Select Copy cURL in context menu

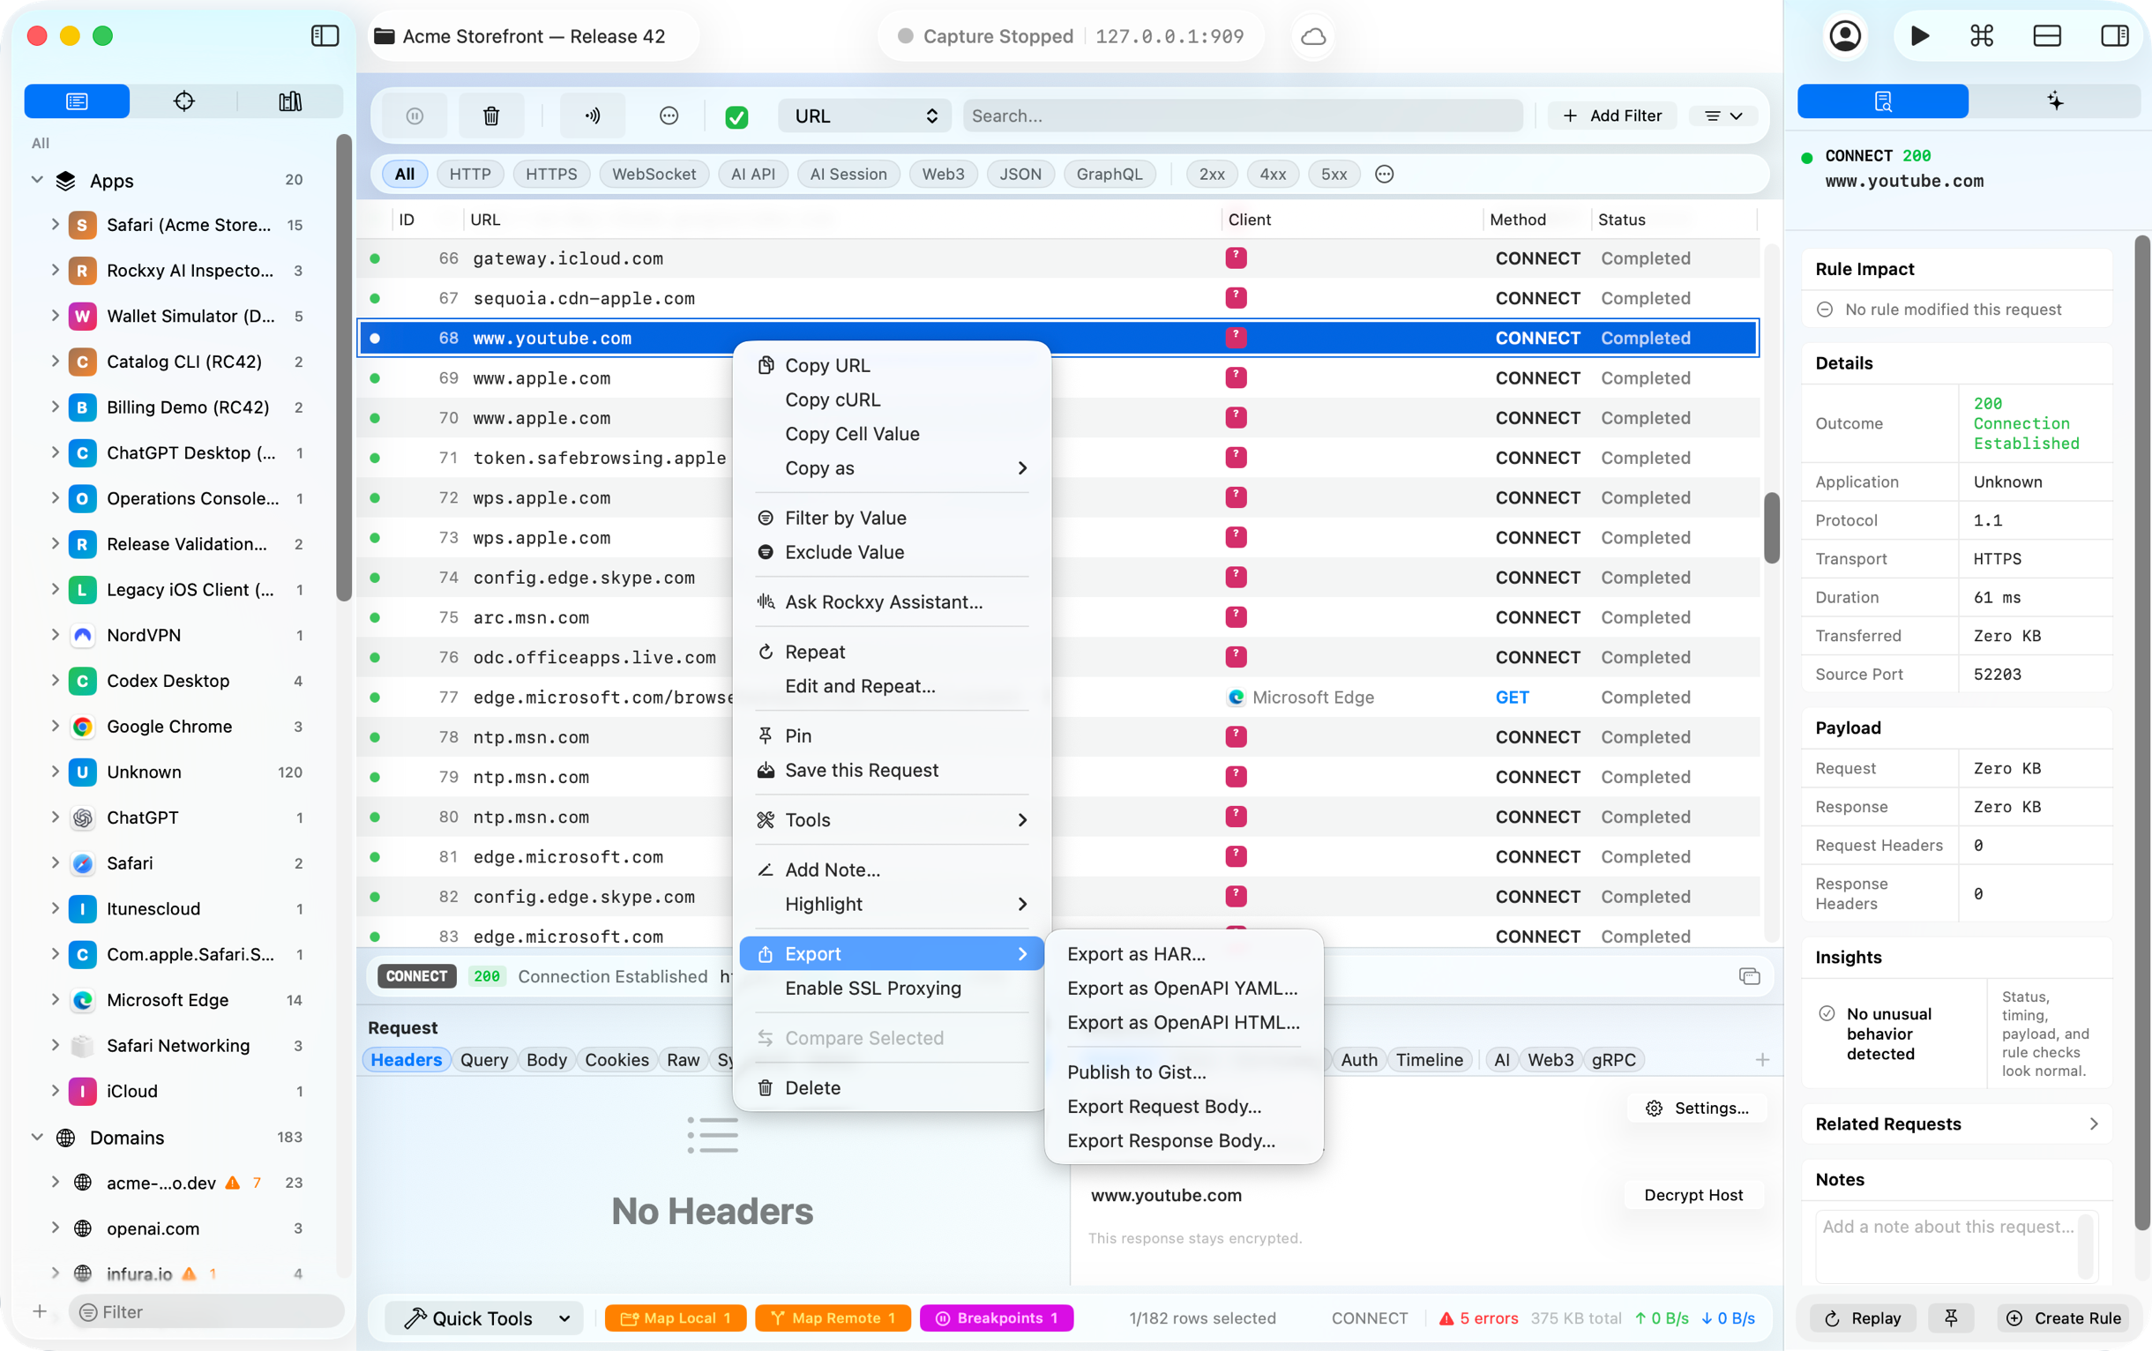832,399
